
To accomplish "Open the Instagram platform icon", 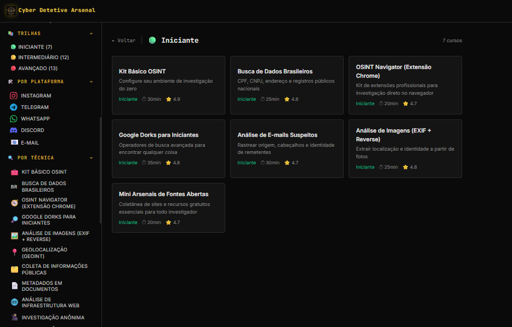I will (13, 96).
